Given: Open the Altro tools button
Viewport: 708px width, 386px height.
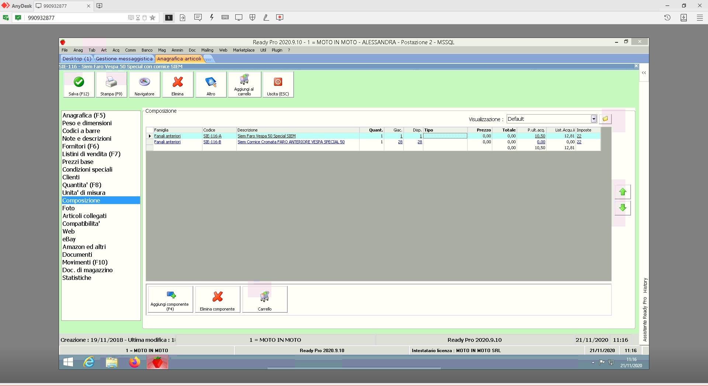Looking at the screenshot, I should [211, 85].
